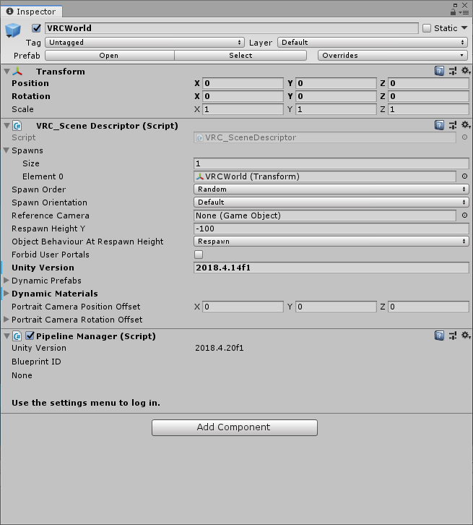473x525 pixels.
Task: Maximize the Inspector window icon
Action: click(455, 5)
